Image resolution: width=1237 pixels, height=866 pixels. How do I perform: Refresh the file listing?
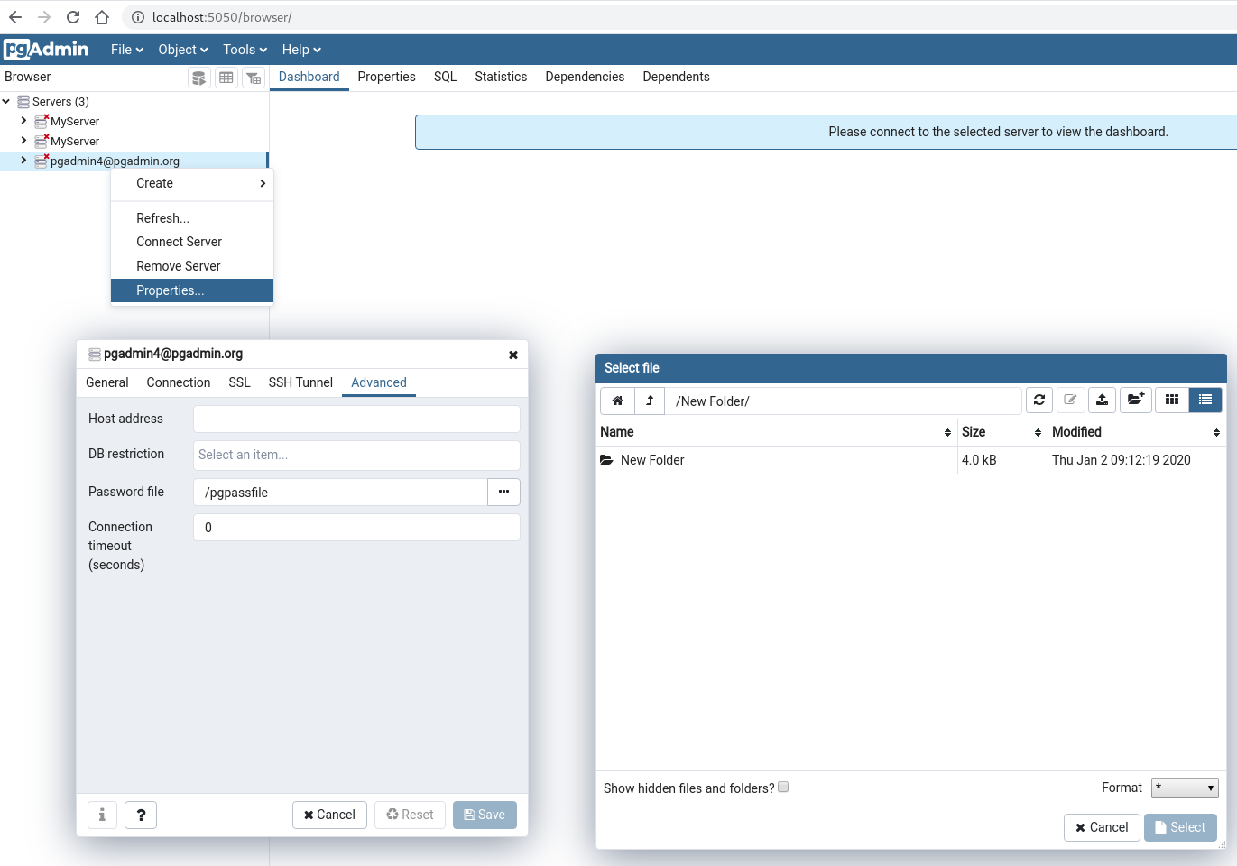pos(1039,400)
